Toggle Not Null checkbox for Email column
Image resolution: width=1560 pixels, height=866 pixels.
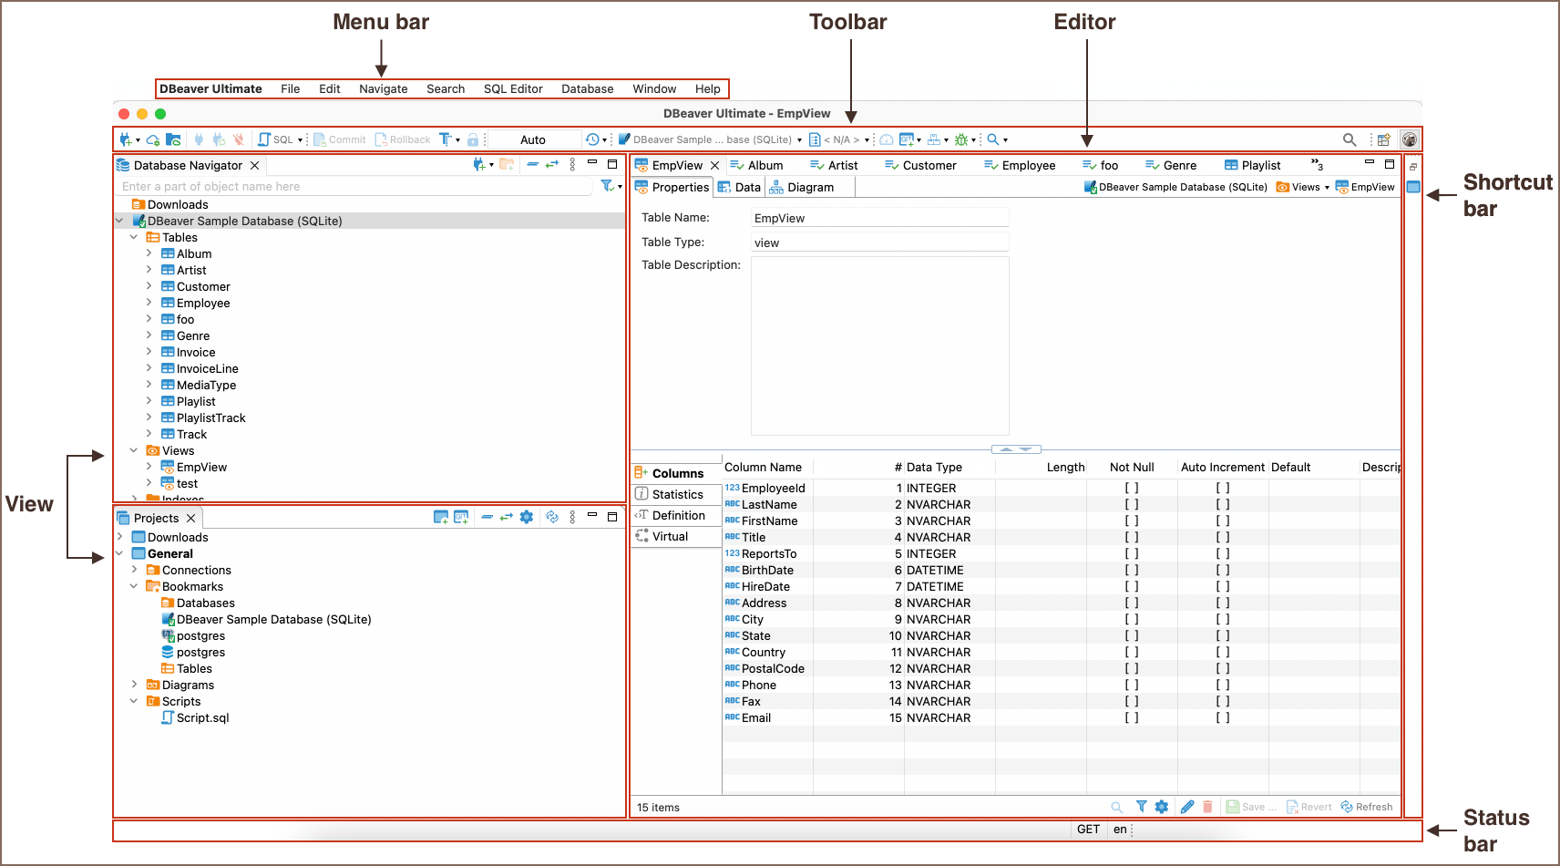click(1132, 718)
